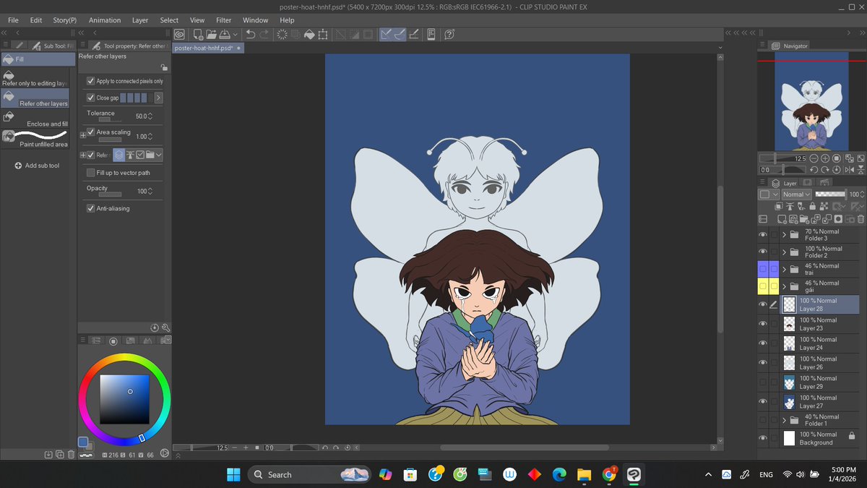Screen dimensions: 867x488
Task: Zoom out in the Navigator
Action: pyautogui.click(x=814, y=158)
